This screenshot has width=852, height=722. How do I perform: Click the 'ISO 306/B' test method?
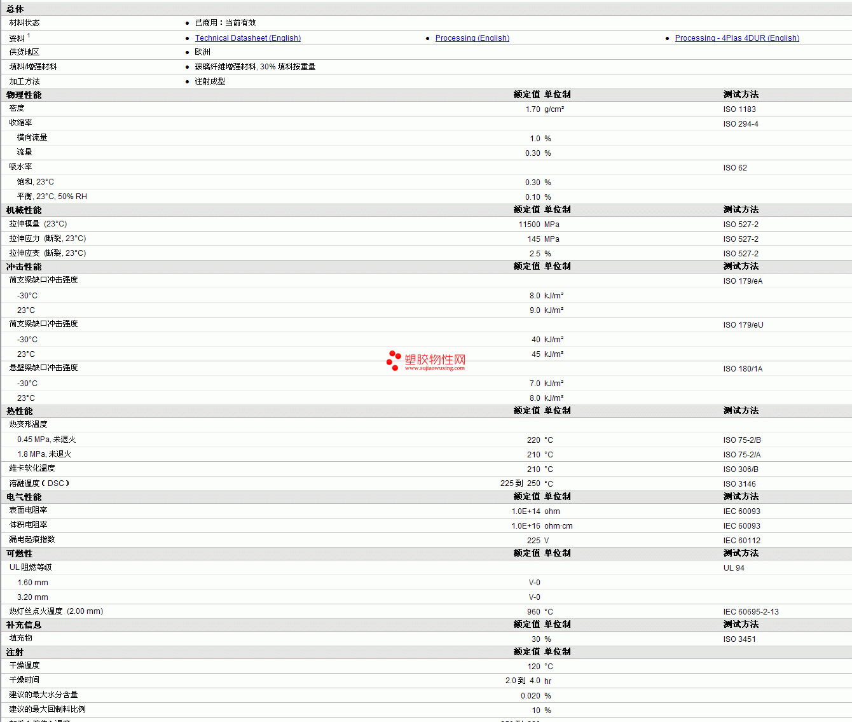click(x=741, y=469)
